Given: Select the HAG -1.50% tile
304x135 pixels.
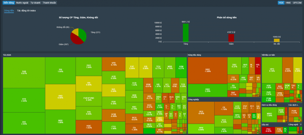Looking at the screenshot, I should [x=207, y=70].
